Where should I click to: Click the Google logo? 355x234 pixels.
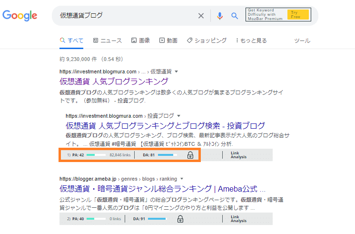point(20,15)
